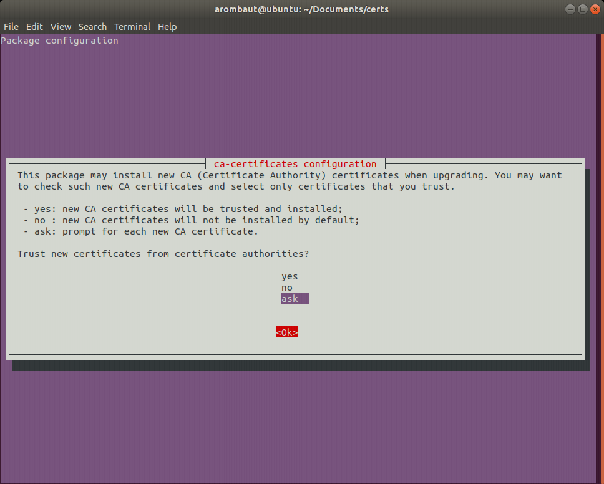The image size is (604, 484).
Task: Open the Terminal menu
Action: pos(132,27)
